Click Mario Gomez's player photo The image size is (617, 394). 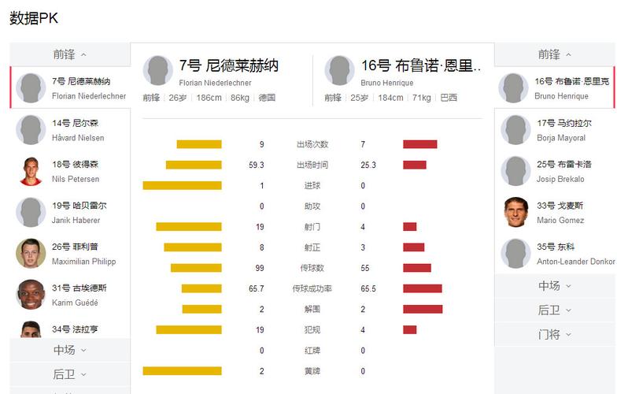pos(516,212)
